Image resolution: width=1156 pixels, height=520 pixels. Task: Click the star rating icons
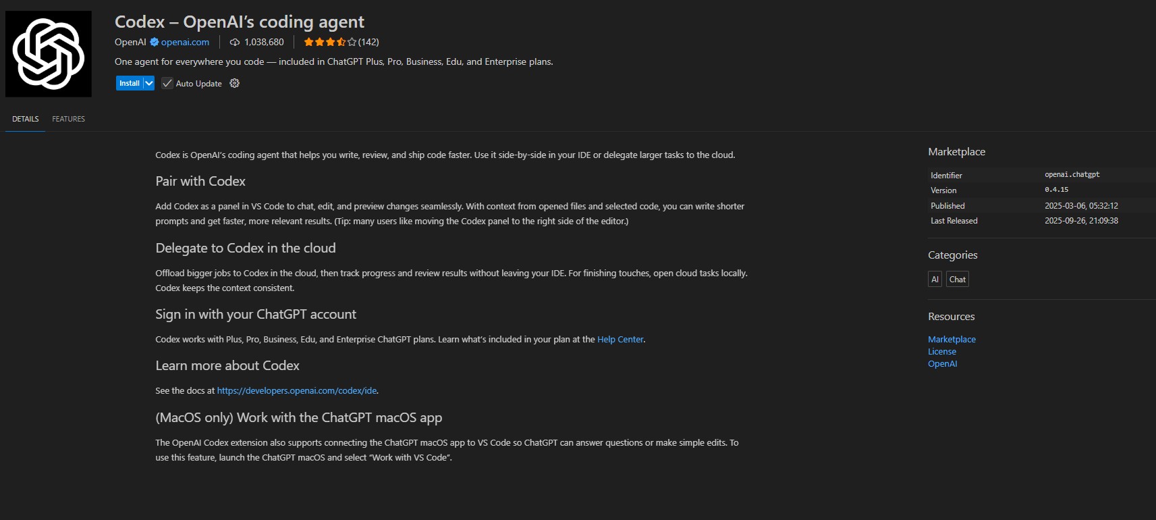tap(329, 42)
